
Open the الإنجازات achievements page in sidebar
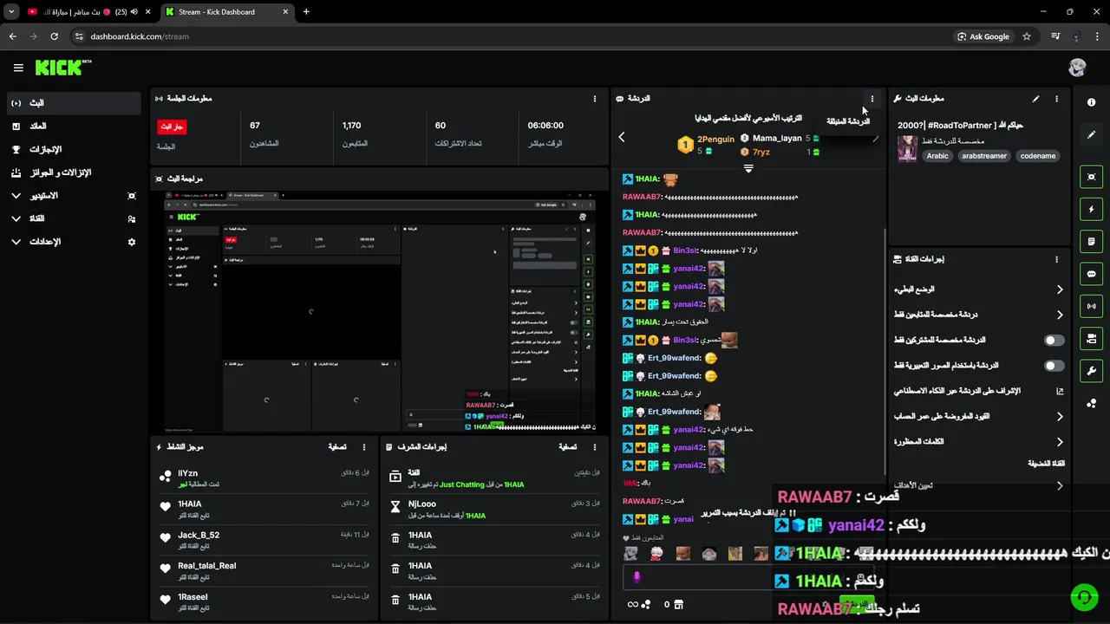point(73,149)
